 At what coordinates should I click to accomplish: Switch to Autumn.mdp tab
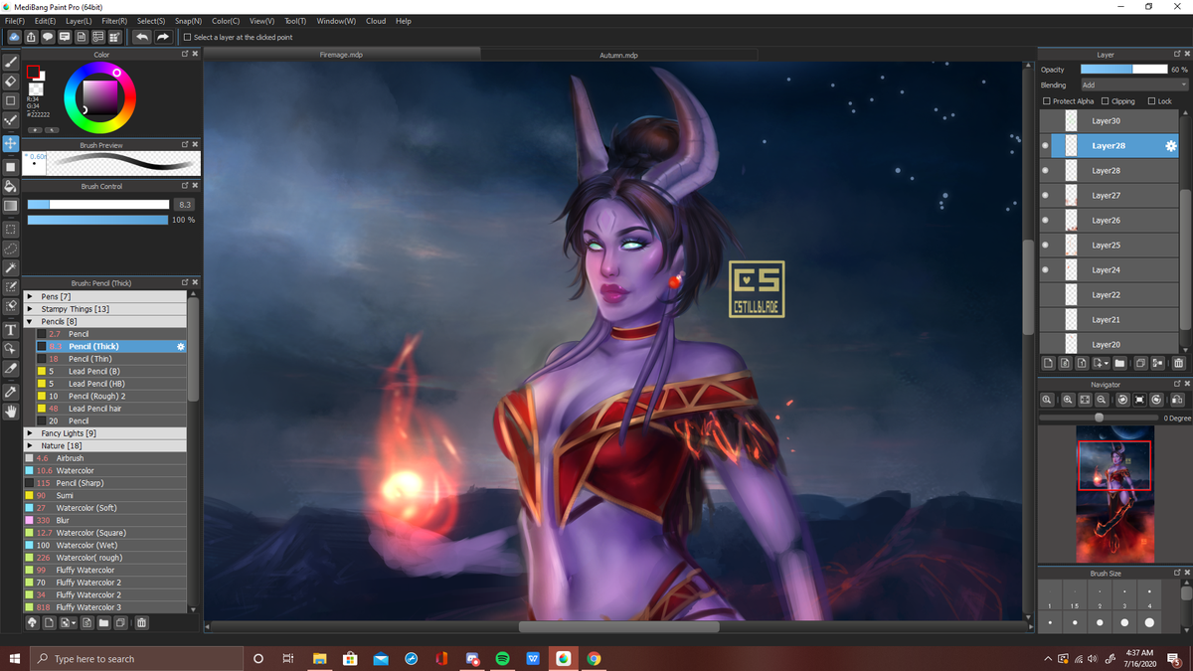tap(618, 55)
